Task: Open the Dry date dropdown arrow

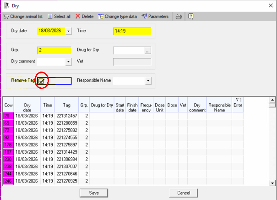Action: 68,31
